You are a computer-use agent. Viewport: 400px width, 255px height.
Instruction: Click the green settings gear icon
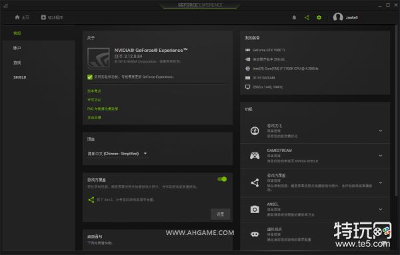coord(319,17)
